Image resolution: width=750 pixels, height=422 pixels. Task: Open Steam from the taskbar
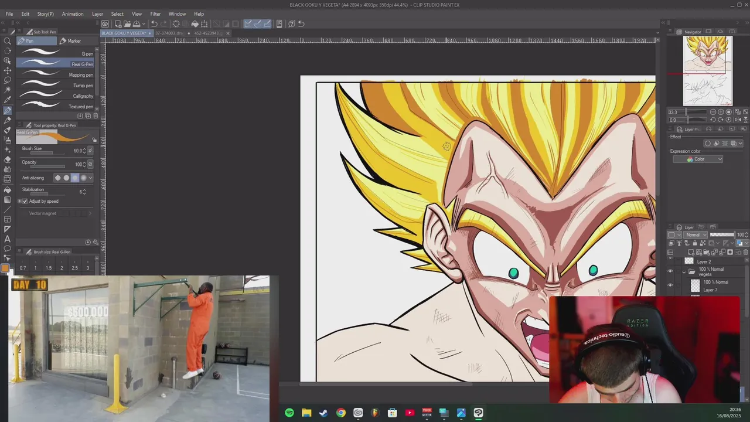pos(323,413)
